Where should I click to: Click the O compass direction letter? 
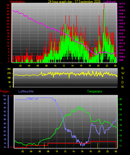point(122,82)
